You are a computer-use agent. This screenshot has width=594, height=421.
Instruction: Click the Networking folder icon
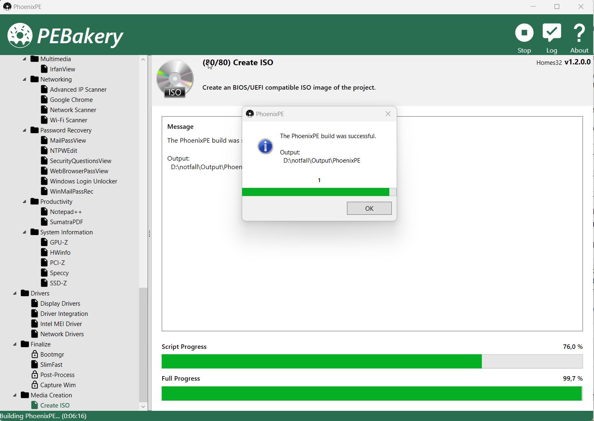tap(34, 79)
